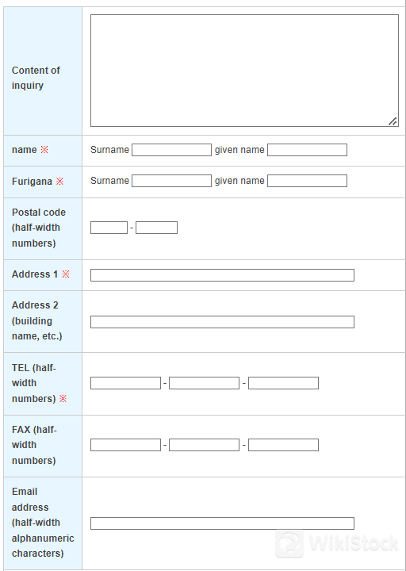Focus the name given name field
Screen dimensions: 406x571
[x=307, y=150]
